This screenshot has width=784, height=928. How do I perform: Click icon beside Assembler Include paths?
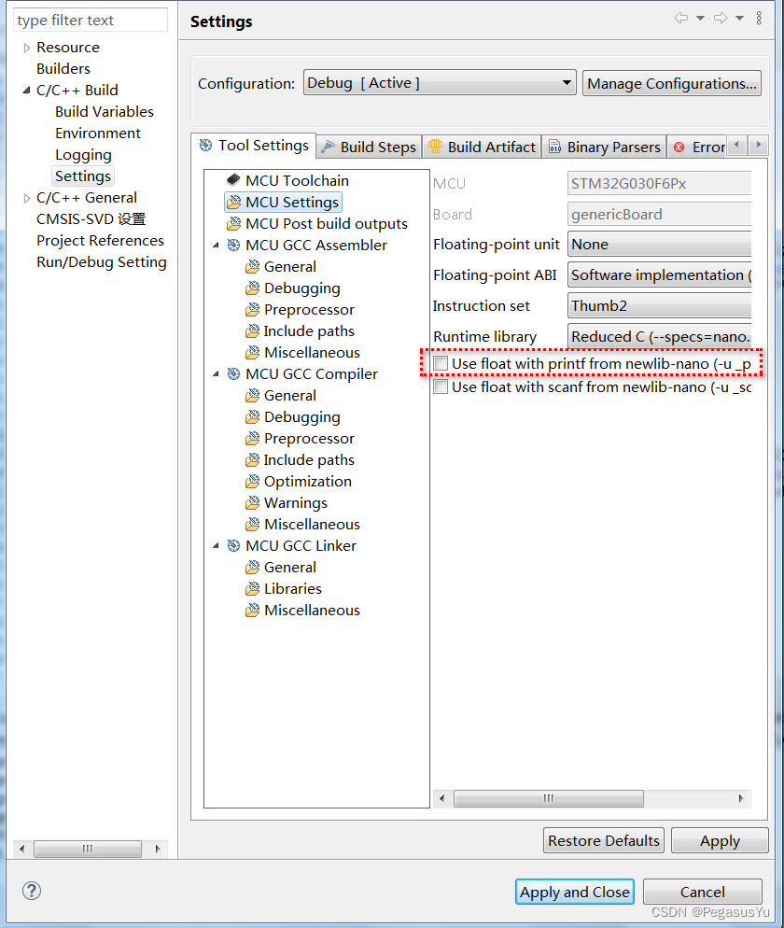(253, 330)
